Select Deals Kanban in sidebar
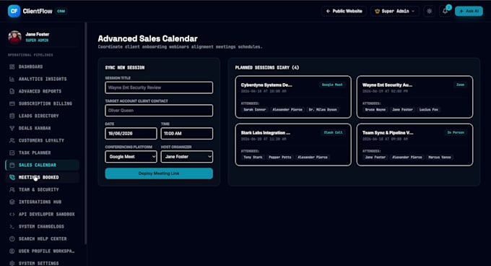 coord(42,128)
